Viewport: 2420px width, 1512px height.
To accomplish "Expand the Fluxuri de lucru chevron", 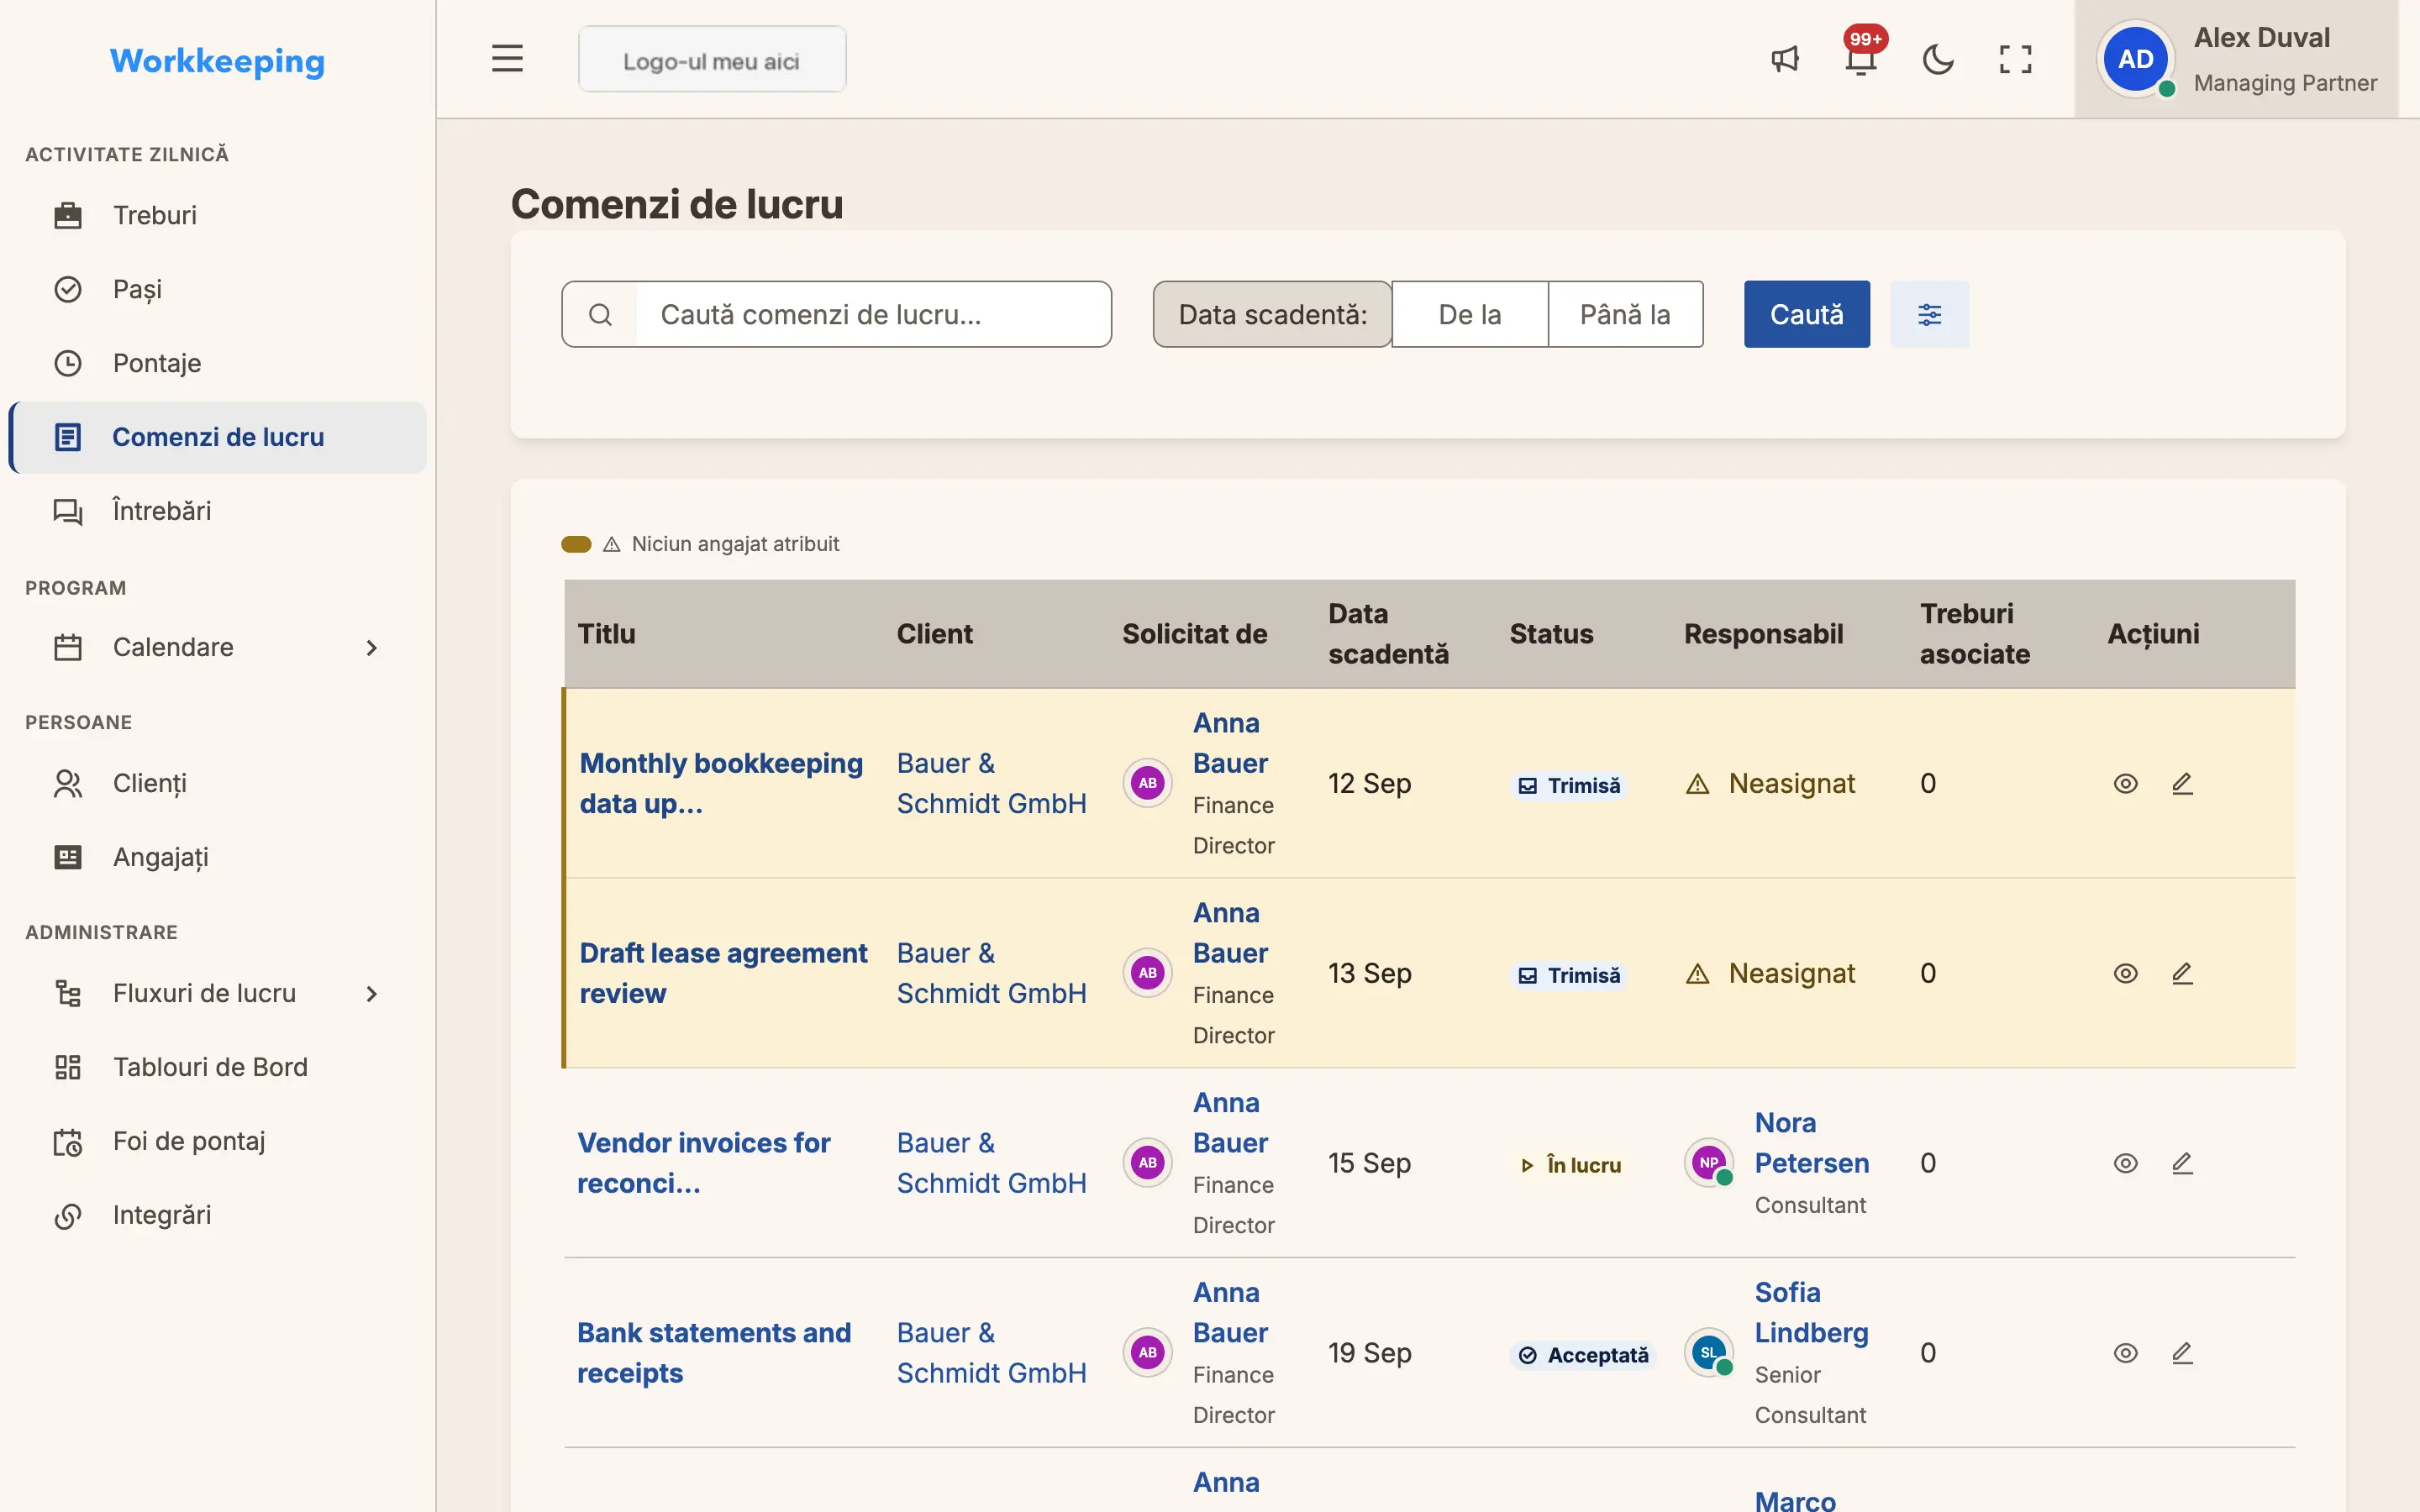I will 371,994.
